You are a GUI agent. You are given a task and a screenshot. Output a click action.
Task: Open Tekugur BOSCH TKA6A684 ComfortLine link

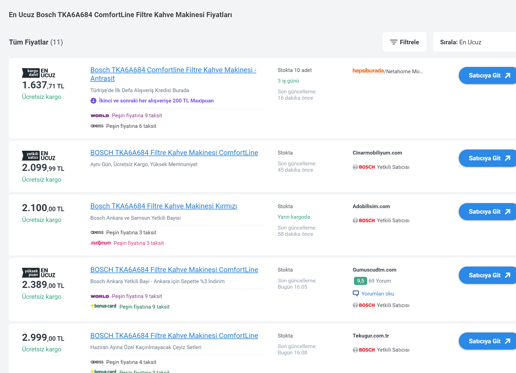pos(174,336)
